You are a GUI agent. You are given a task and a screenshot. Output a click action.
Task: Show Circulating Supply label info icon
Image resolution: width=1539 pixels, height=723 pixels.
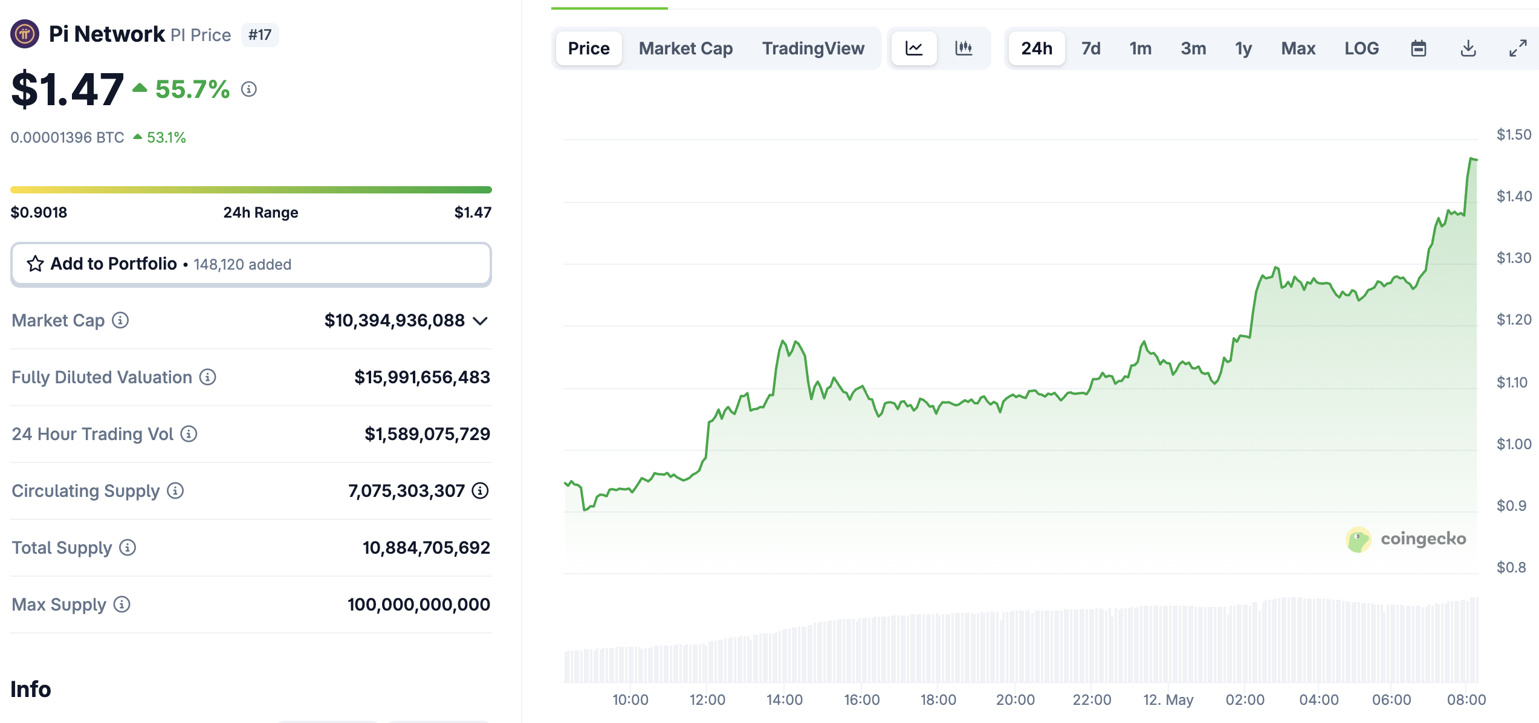pos(175,491)
